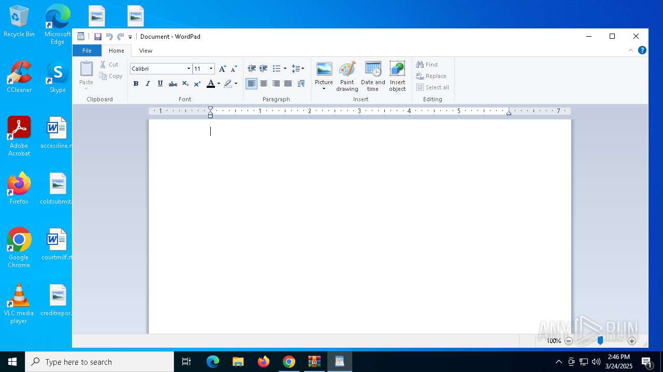The height and width of the screenshot is (372, 663).
Task: Open WinRAR from the taskbar
Action: (314, 362)
